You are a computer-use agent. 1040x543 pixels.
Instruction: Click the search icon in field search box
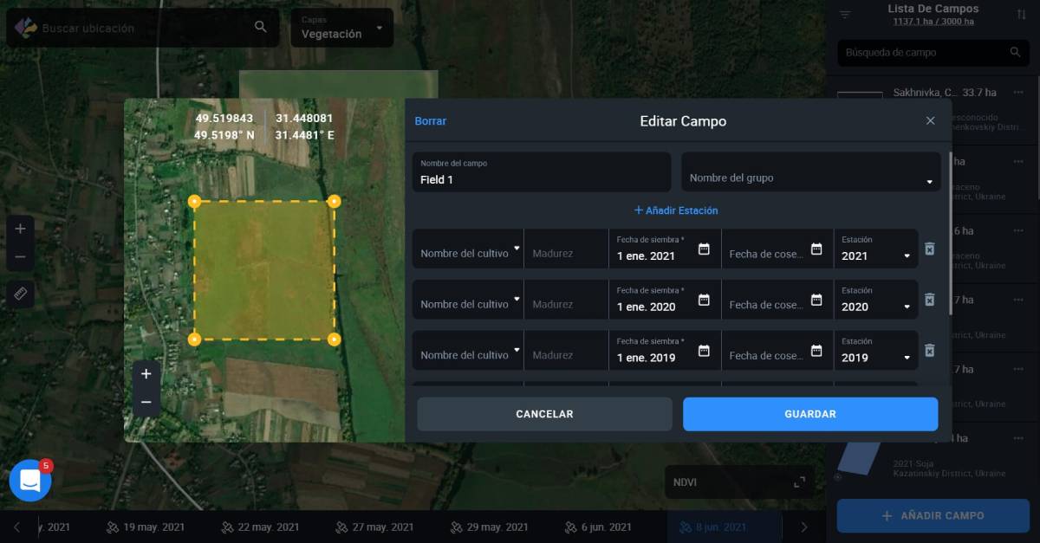coord(1014,52)
